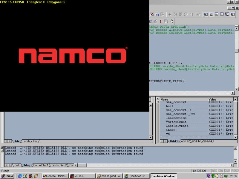This screenshot has width=239, height=179.
Task: Click the Step Into debug icon
Action: [175, 14]
